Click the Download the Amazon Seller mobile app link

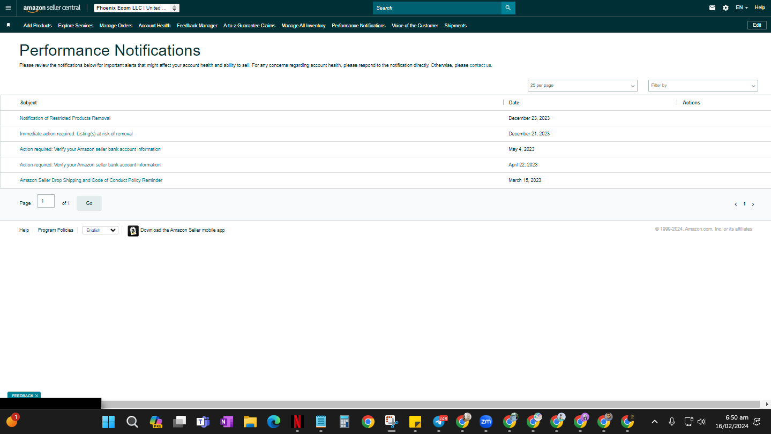point(183,230)
